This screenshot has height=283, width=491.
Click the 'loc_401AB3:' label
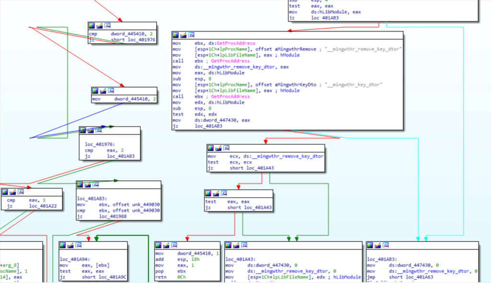[382, 259]
